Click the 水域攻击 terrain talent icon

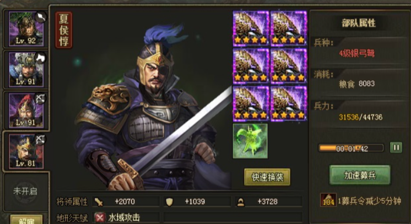click(100, 217)
